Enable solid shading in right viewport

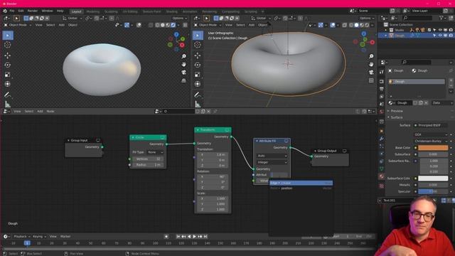point(356,25)
